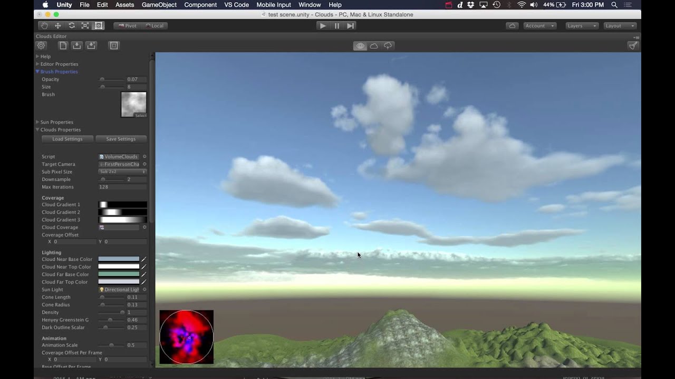Open Sub Pixel Size dropdown

click(x=122, y=172)
